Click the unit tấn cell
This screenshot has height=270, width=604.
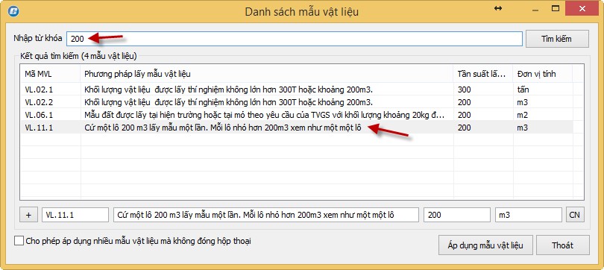pyautogui.click(x=523, y=90)
